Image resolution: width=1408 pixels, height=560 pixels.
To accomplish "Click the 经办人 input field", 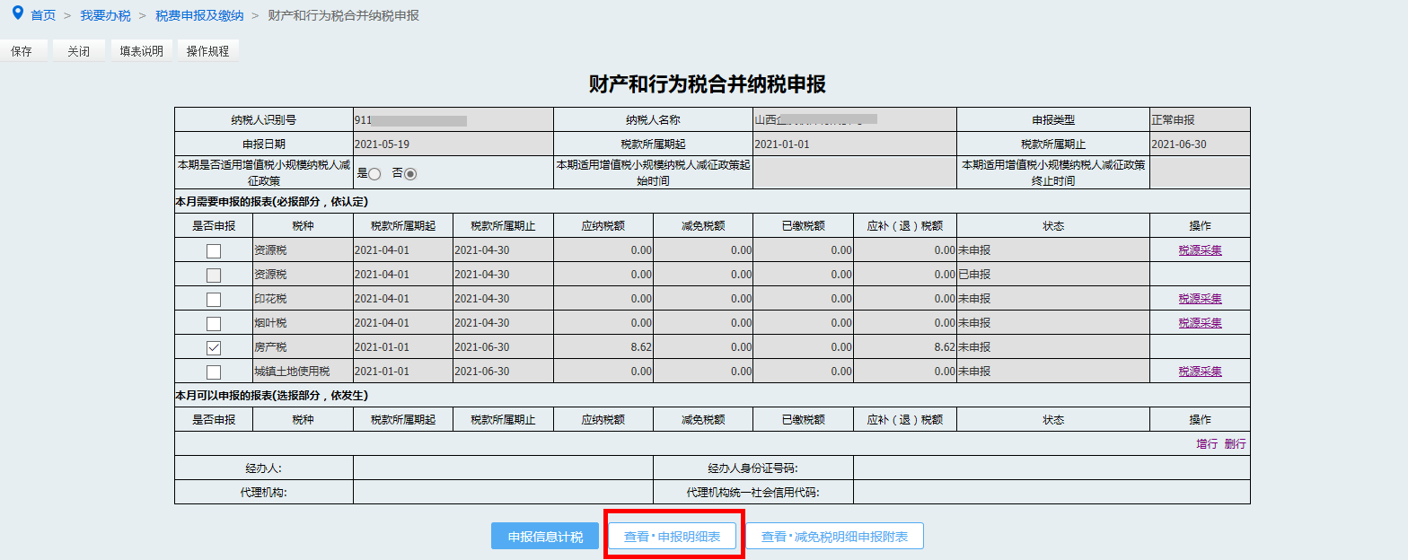I will (503, 468).
